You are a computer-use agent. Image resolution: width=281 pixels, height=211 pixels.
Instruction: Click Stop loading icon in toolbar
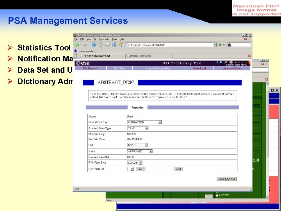(101, 45)
